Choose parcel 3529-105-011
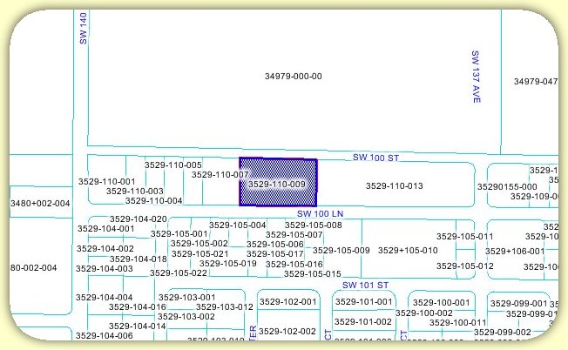The image size is (568, 350). coord(464,236)
